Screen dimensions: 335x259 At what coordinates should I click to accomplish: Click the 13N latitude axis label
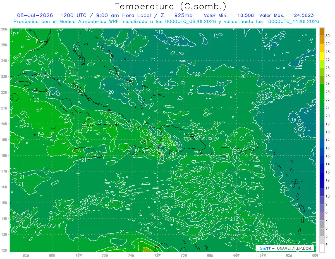(x=4, y=234)
